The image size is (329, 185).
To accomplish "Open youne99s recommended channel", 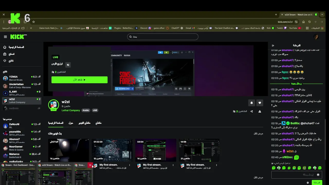I will (x=22, y=133).
